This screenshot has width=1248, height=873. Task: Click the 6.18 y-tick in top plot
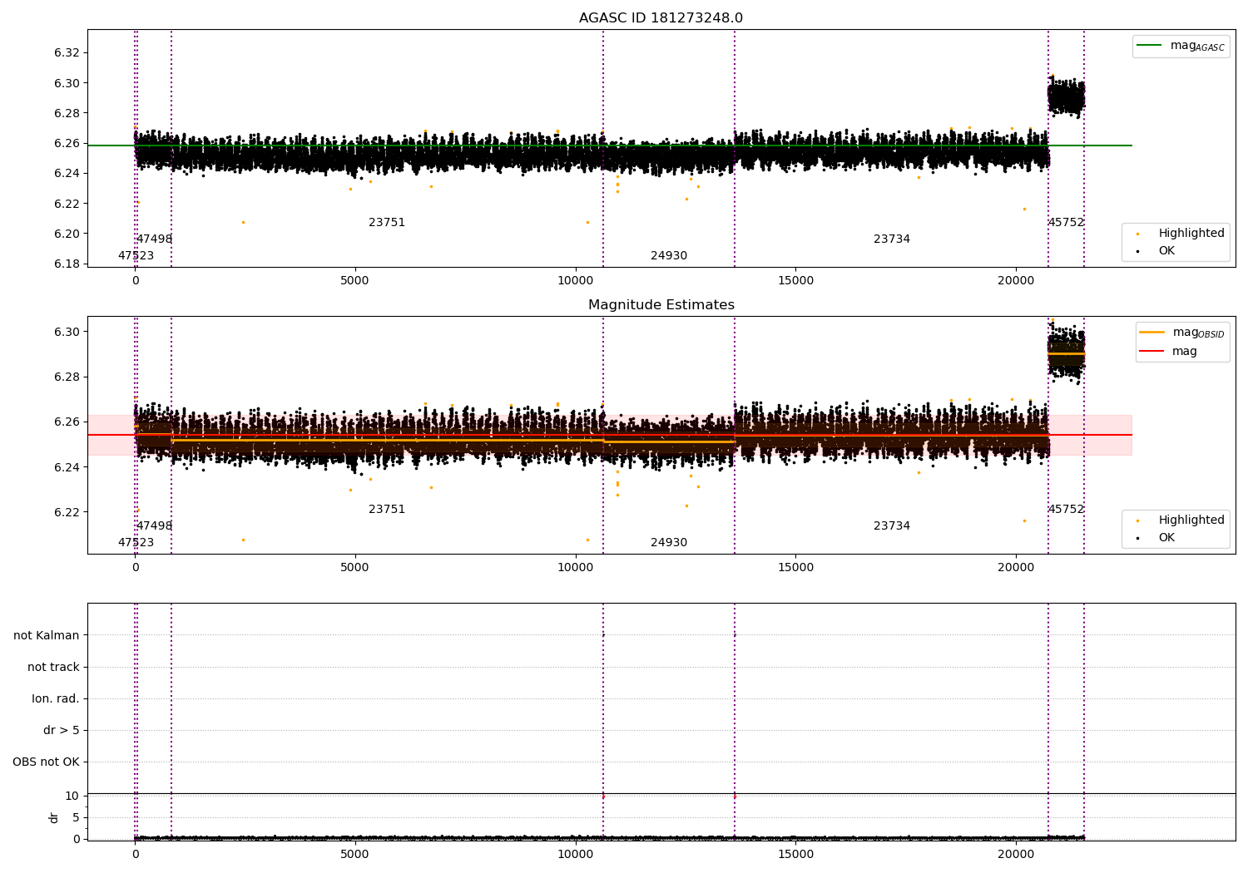coord(67,264)
